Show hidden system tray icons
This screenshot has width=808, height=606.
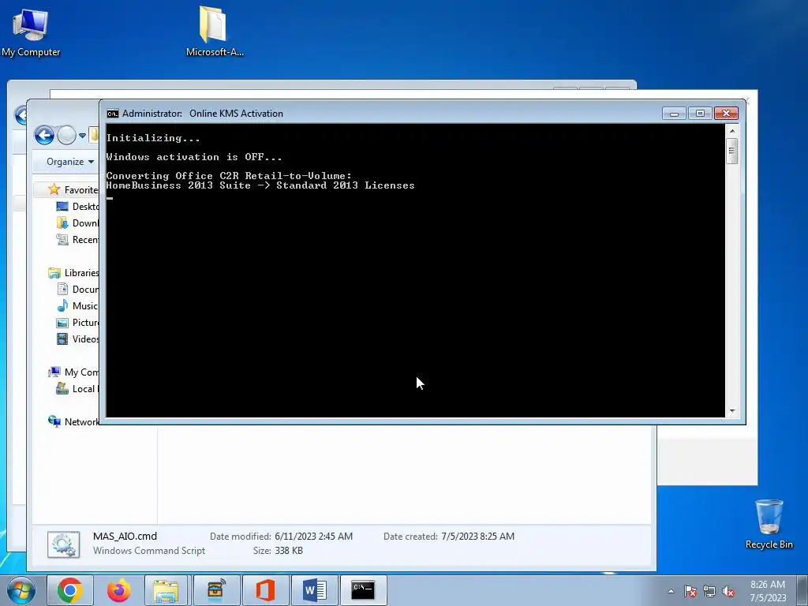coord(671,591)
